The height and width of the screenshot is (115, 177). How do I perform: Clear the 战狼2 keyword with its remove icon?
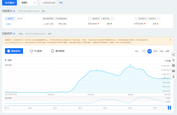[35, 3]
